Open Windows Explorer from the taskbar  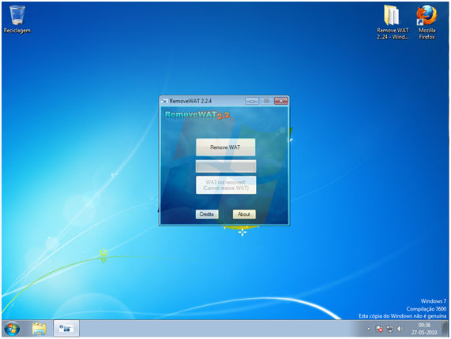[x=39, y=329]
